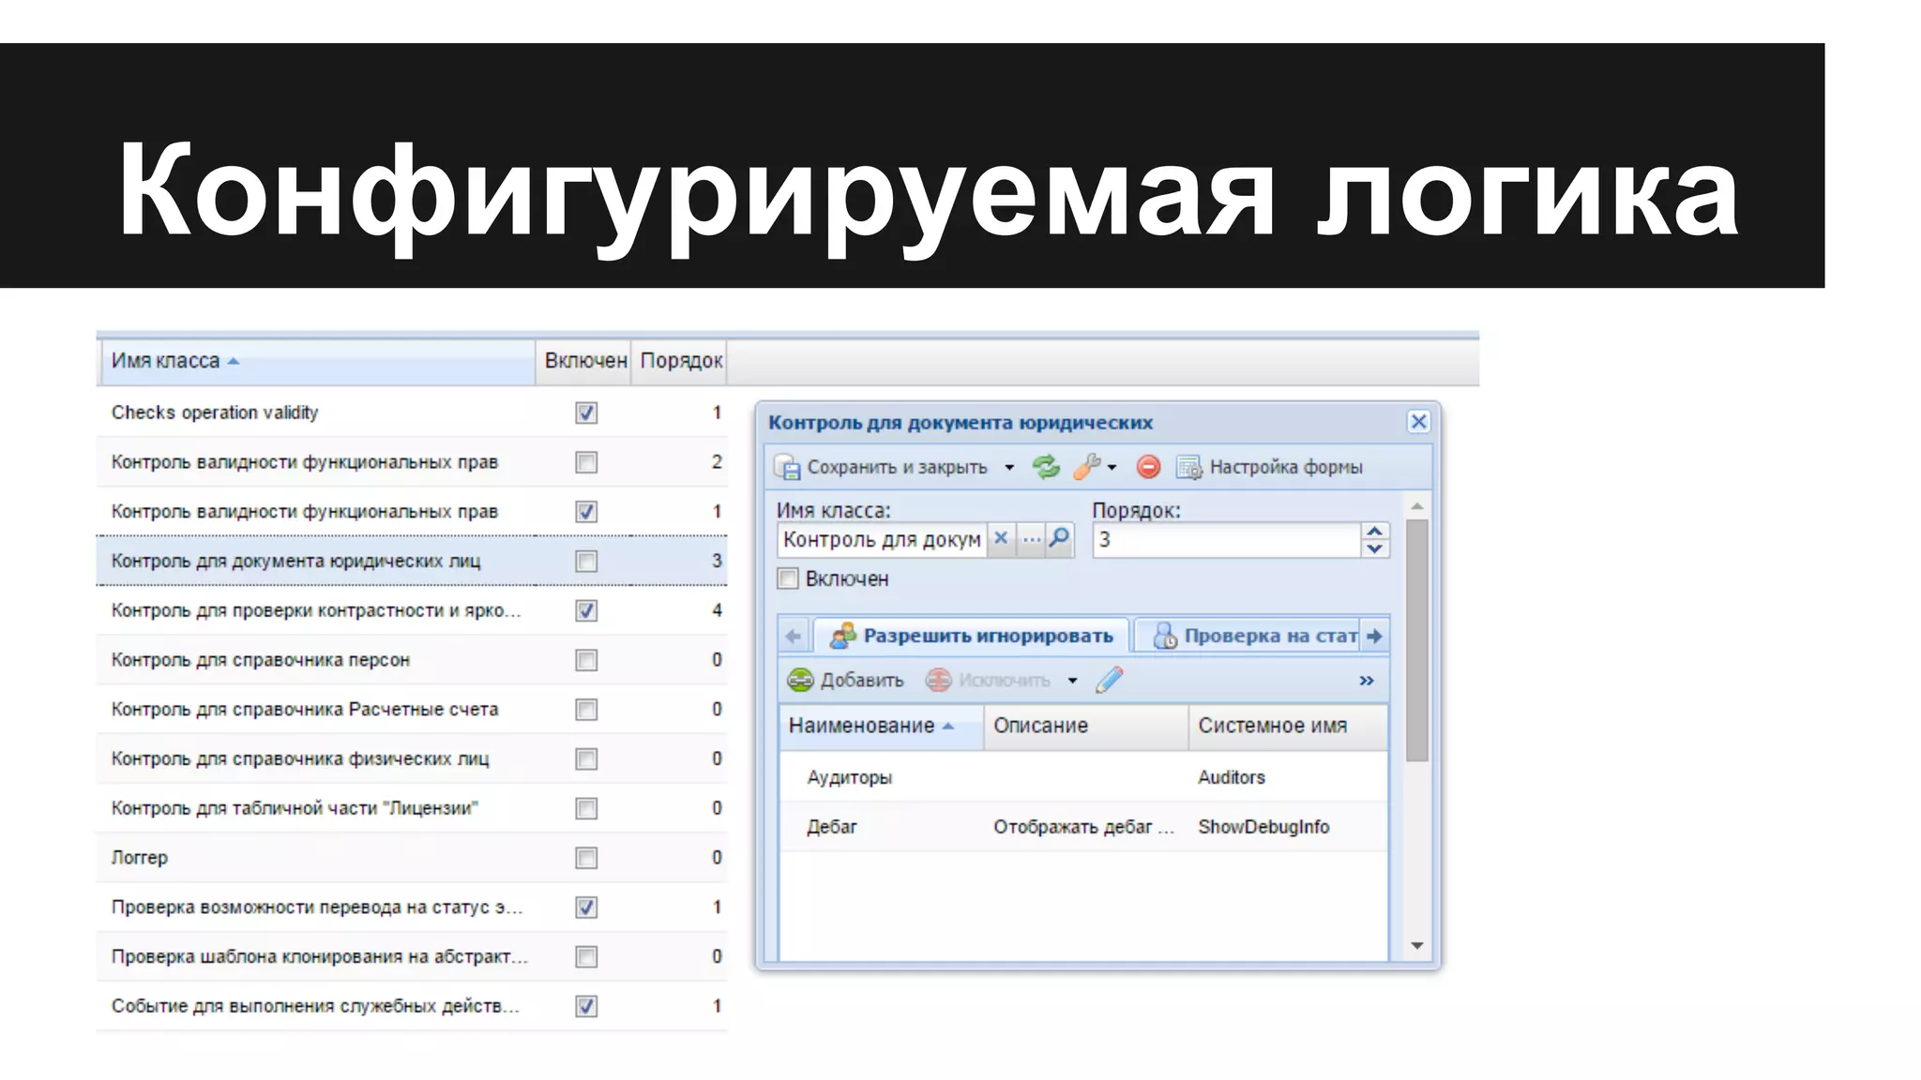Open Настройка формы form settings
This screenshot has width=1921, height=1080.
click(1269, 467)
